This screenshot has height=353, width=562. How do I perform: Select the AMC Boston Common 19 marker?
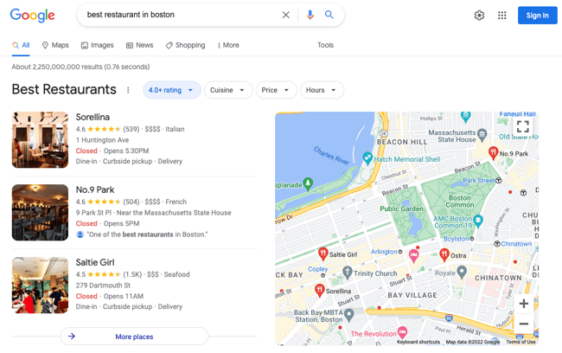point(478,221)
